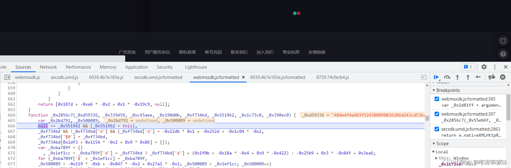Screen dimensions: 511x168
Task: Click the scroll-up arrow of code editor
Action: pyautogui.click(x=427, y=85)
